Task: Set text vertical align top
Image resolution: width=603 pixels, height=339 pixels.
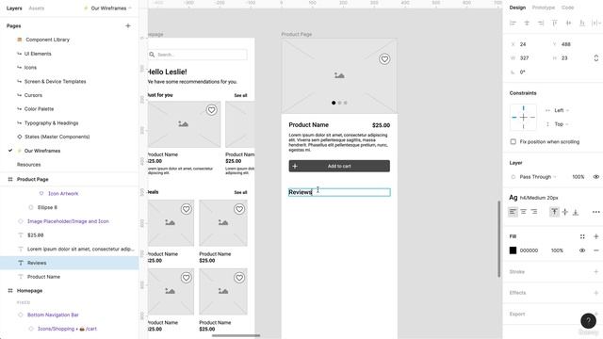Action: (x=554, y=212)
